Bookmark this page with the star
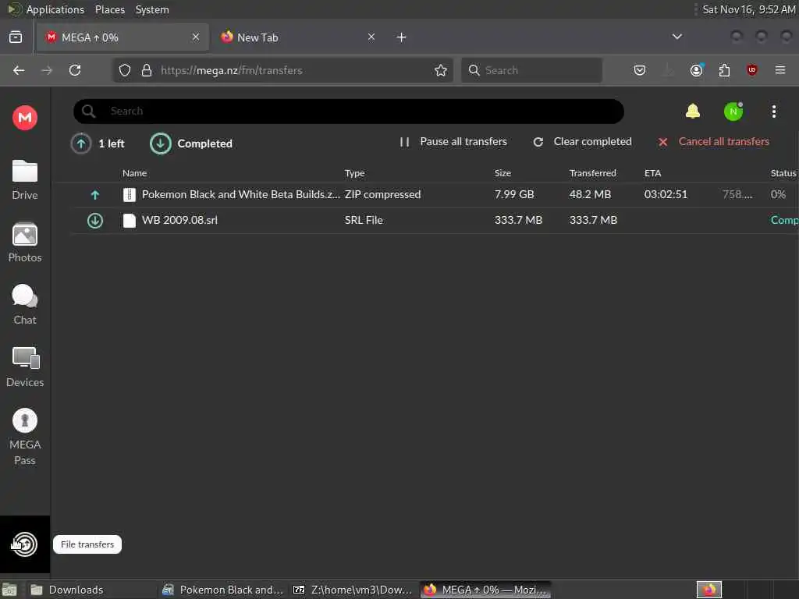 pos(441,70)
